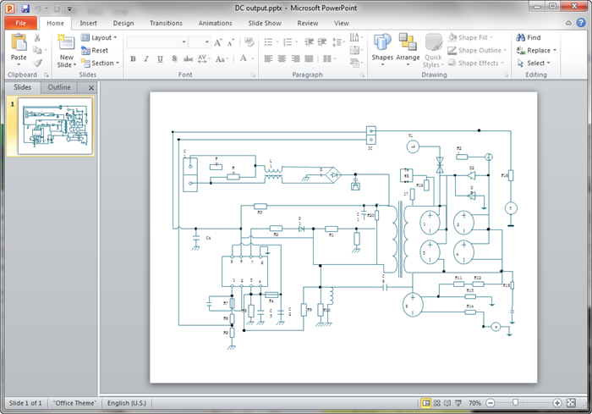This screenshot has height=414, width=592.
Task: Click the Cut scissors icon
Action: 37,37
